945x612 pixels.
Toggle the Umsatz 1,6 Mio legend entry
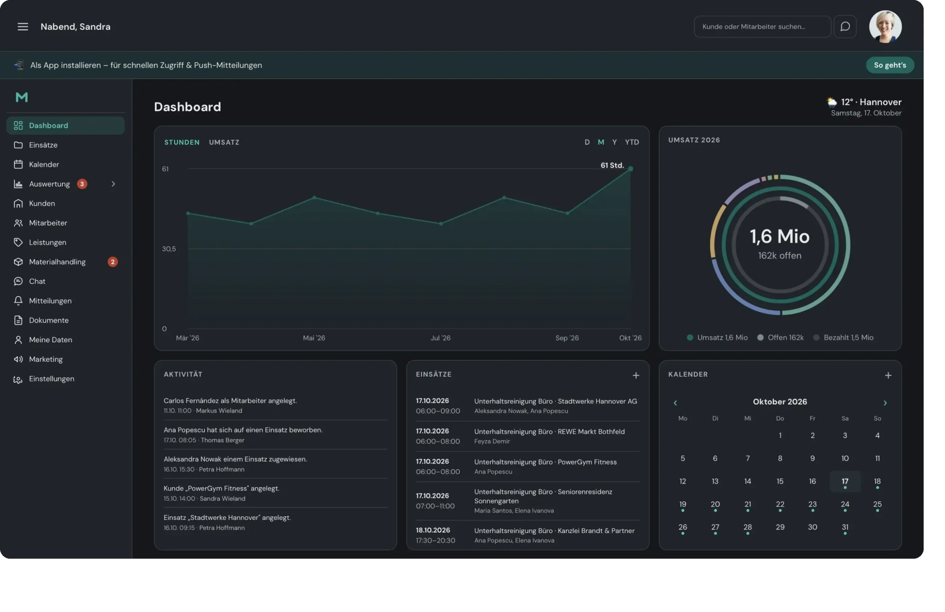click(717, 337)
